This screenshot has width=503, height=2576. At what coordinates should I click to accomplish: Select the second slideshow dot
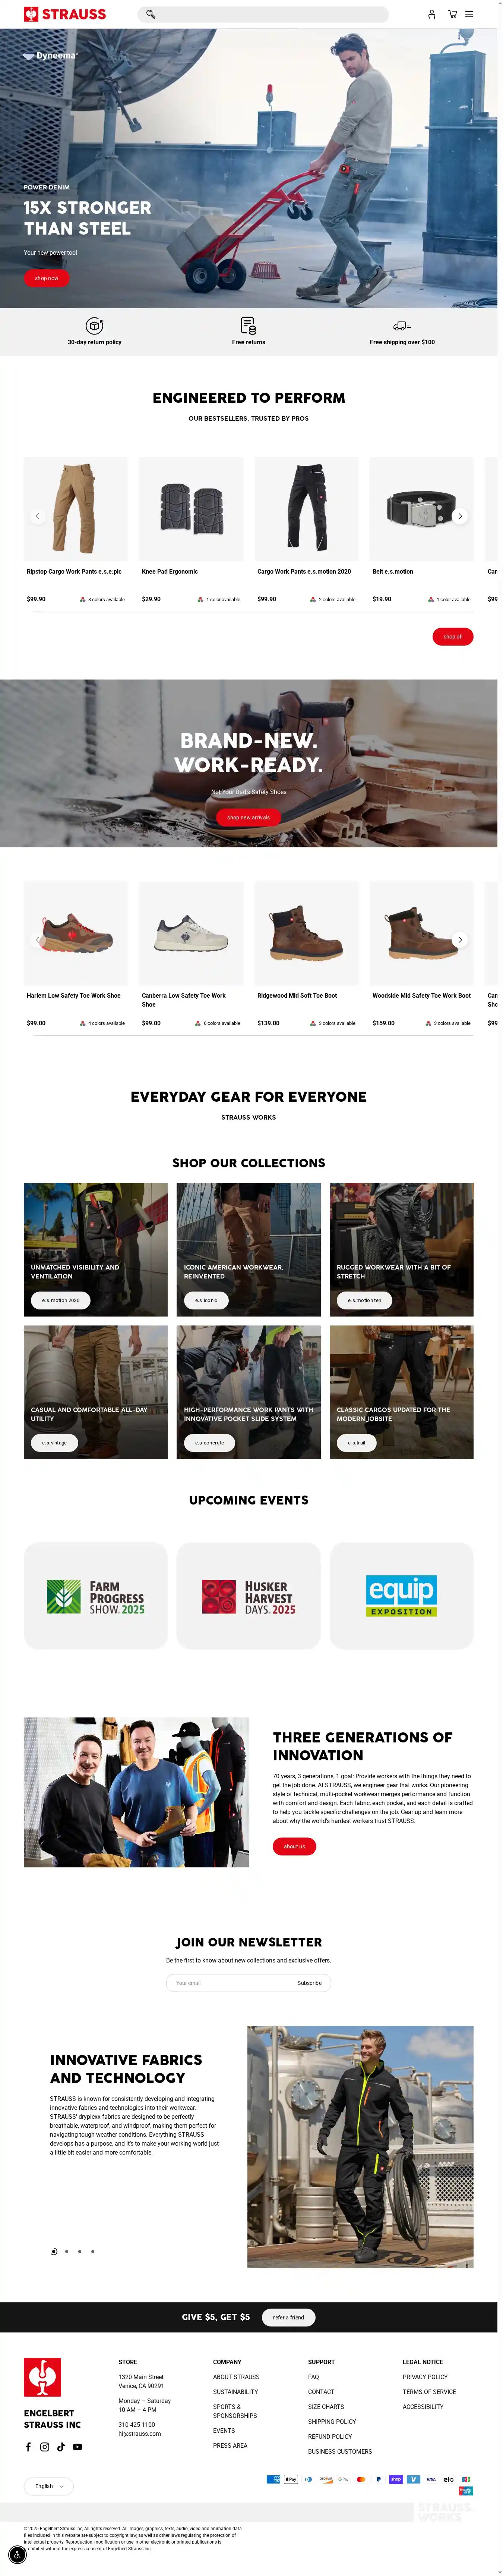67,2251
